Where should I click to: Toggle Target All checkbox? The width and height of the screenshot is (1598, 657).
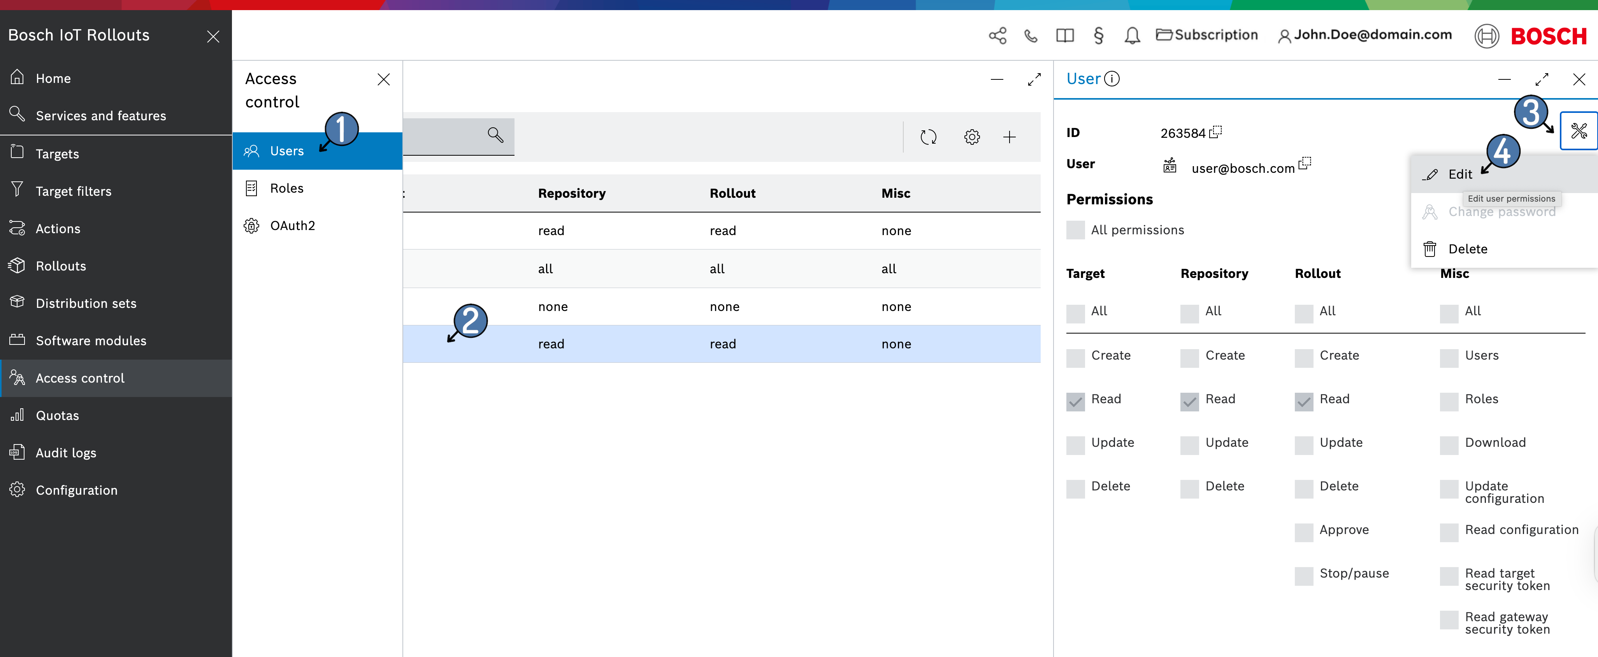(x=1075, y=313)
